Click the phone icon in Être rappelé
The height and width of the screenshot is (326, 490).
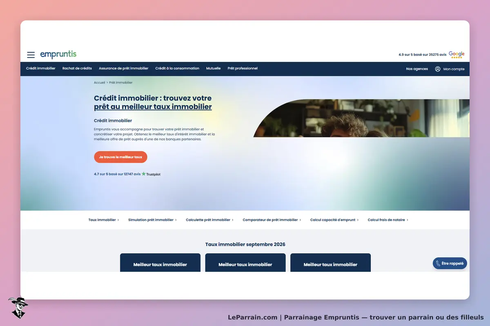pos(438,263)
